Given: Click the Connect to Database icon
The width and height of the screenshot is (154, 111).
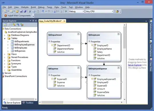Looking at the screenshot, I should point(14,25).
